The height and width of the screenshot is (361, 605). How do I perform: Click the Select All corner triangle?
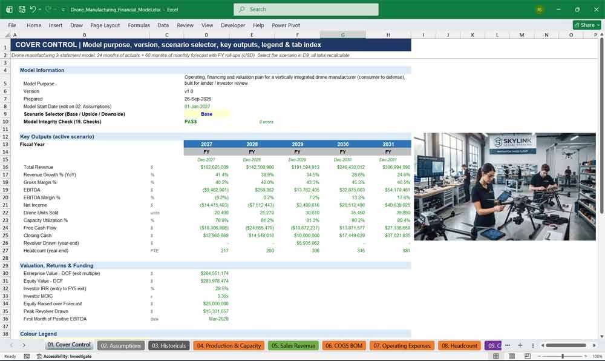6,35
